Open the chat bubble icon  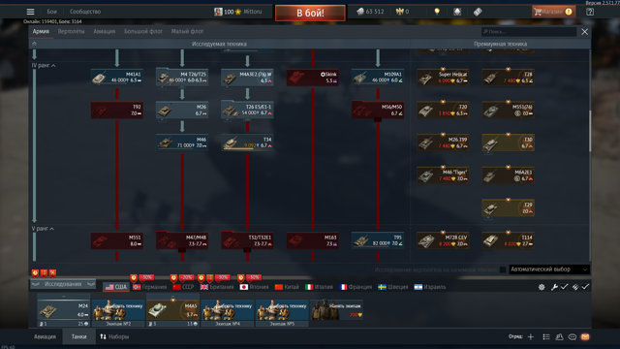(x=573, y=336)
